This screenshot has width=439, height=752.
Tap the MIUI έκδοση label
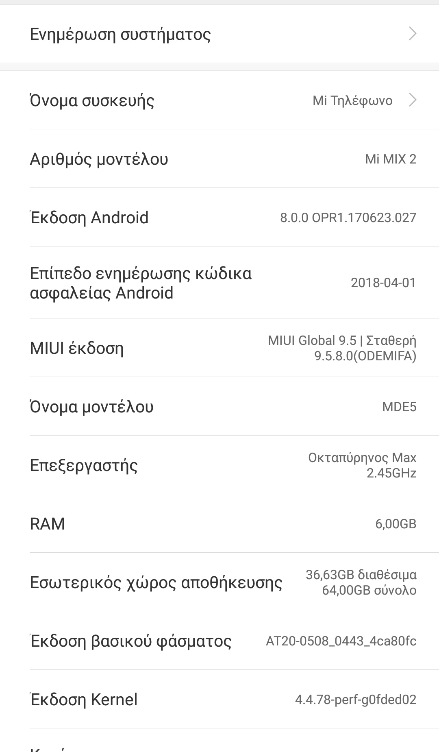[x=77, y=349]
